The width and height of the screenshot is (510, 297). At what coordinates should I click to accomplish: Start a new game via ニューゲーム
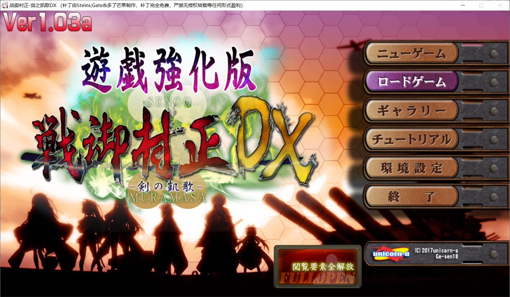412,53
